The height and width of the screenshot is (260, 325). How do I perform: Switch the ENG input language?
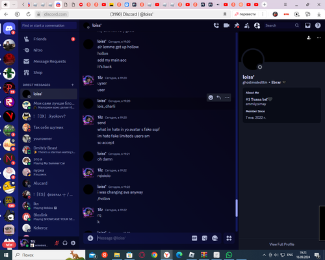(290, 255)
